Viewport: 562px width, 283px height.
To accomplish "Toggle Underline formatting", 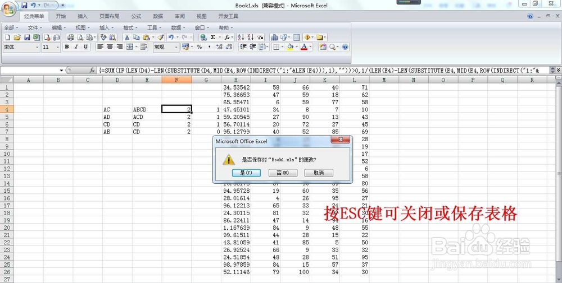I will tap(85, 47).
